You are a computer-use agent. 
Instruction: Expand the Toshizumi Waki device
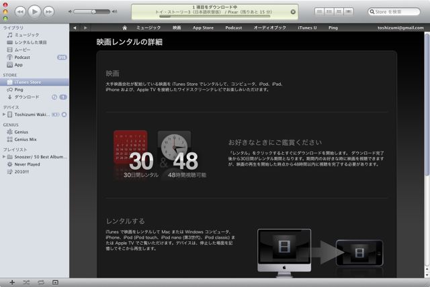(x=4, y=115)
